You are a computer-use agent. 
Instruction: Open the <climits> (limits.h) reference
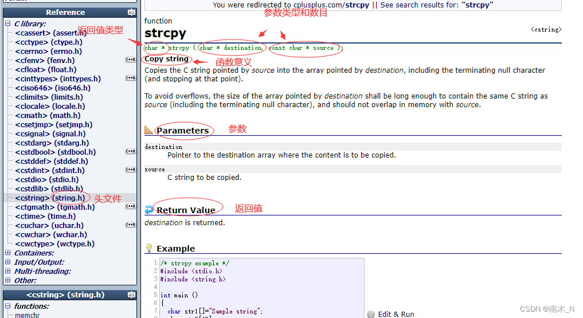[x=49, y=97]
